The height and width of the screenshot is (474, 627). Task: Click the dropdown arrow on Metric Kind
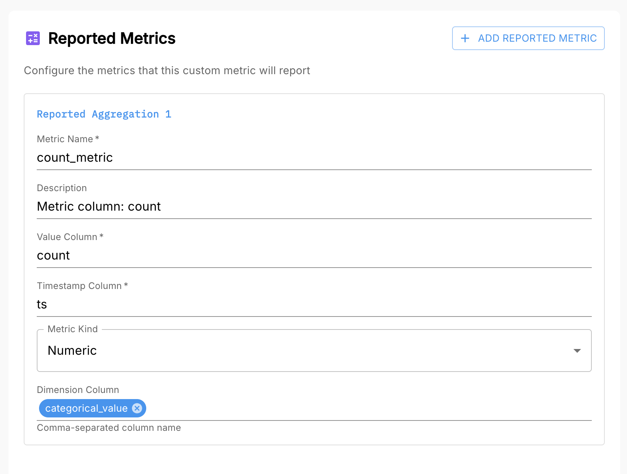coord(577,350)
